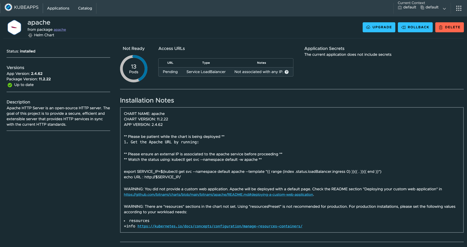The image size is (467, 247).
Task: Open the app grid menu icon
Action: tap(459, 8)
